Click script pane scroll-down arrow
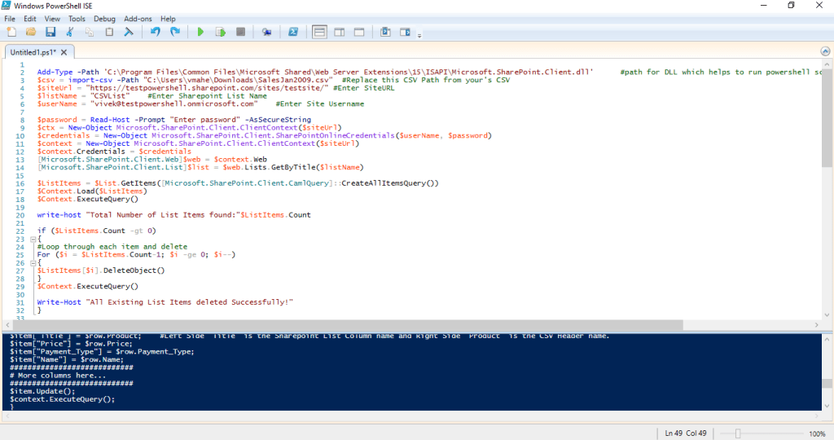The image size is (834, 440). click(x=827, y=315)
